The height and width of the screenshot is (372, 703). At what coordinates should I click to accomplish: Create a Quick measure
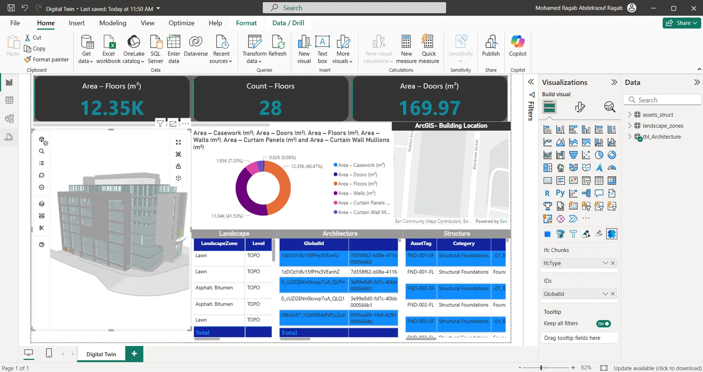coord(428,49)
